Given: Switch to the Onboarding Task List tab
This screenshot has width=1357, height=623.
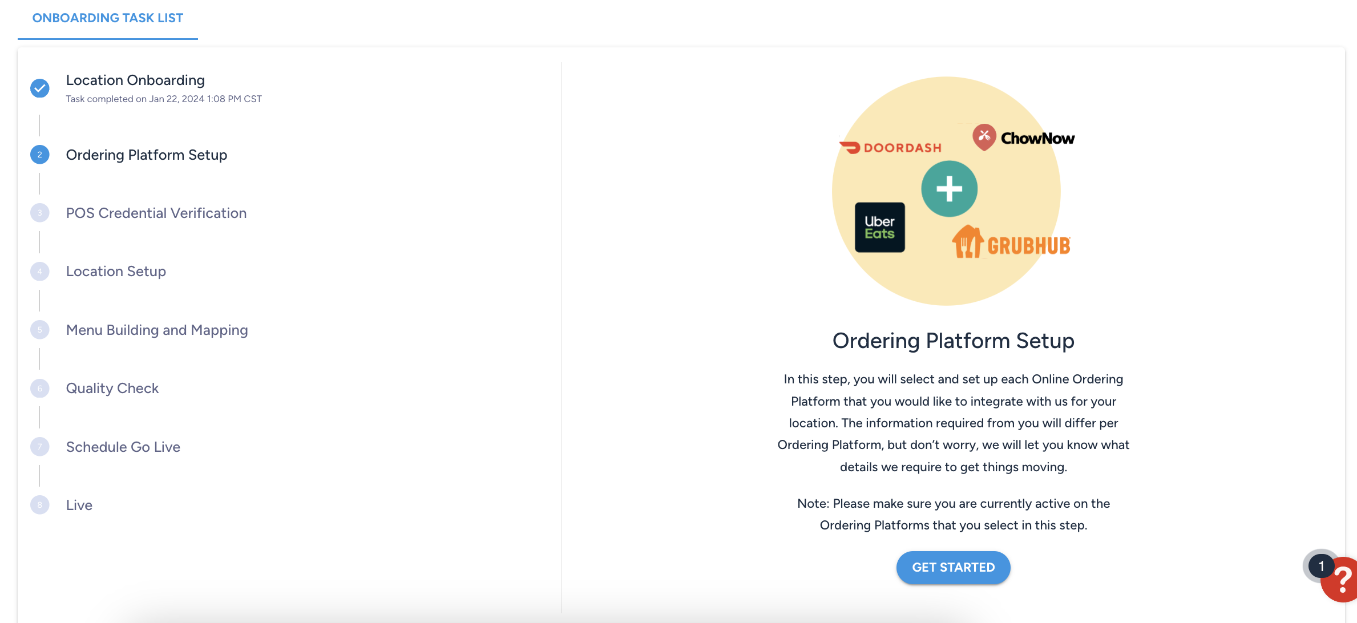Looking at the screenshot, I should 108,18.
